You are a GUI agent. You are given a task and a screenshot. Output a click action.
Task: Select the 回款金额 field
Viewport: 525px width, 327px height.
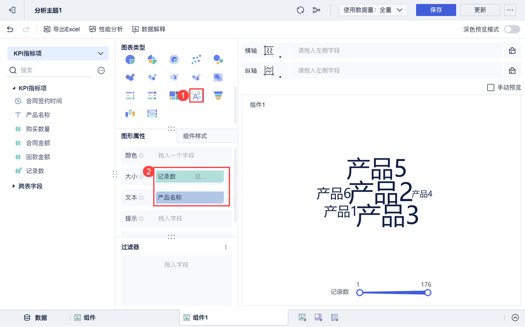(x=38, y=157)
